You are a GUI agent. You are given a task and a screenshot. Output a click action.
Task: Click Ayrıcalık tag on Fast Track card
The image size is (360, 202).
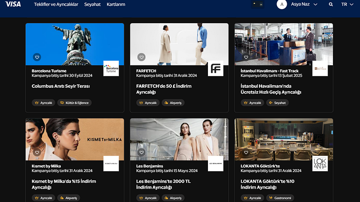[252, 103]
